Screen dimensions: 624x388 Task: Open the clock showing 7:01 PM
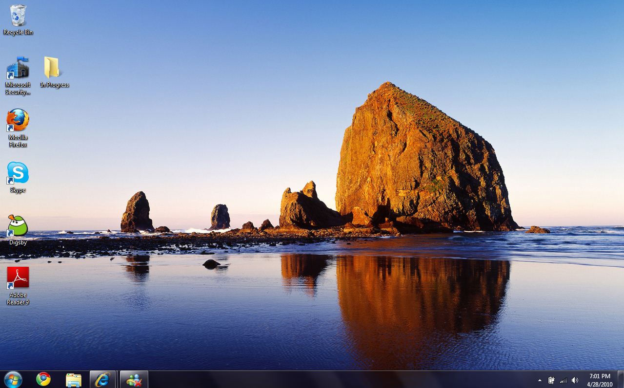click(600, 380)
